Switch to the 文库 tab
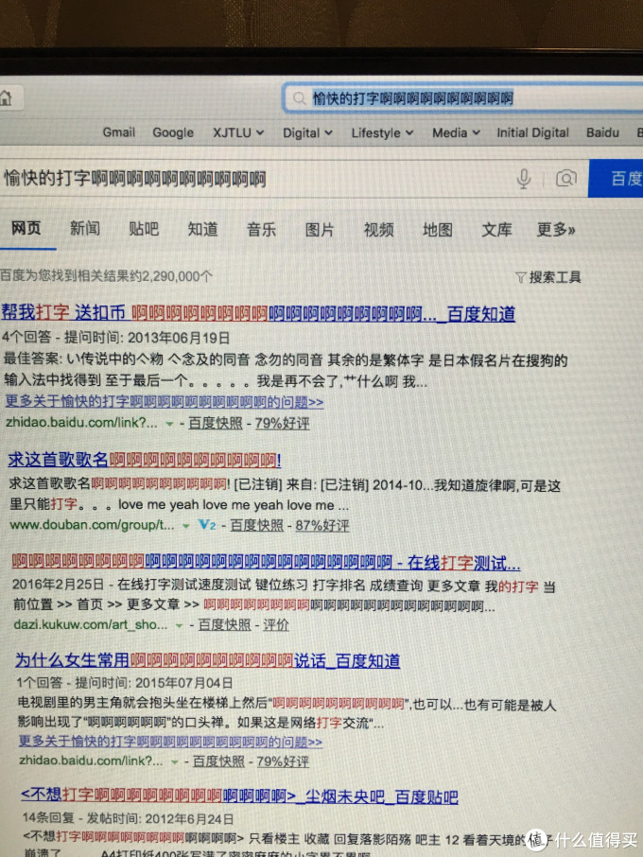Image resolution: width=643 pixels, height=857 pixels. coord(496,230)
